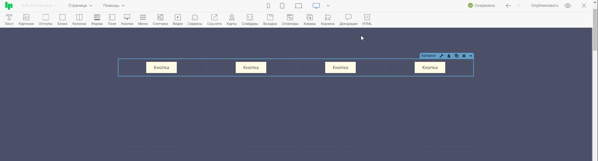Open the Maps (Карты) element
Viewport: 598px width, 161px height.
pos(231,20)
